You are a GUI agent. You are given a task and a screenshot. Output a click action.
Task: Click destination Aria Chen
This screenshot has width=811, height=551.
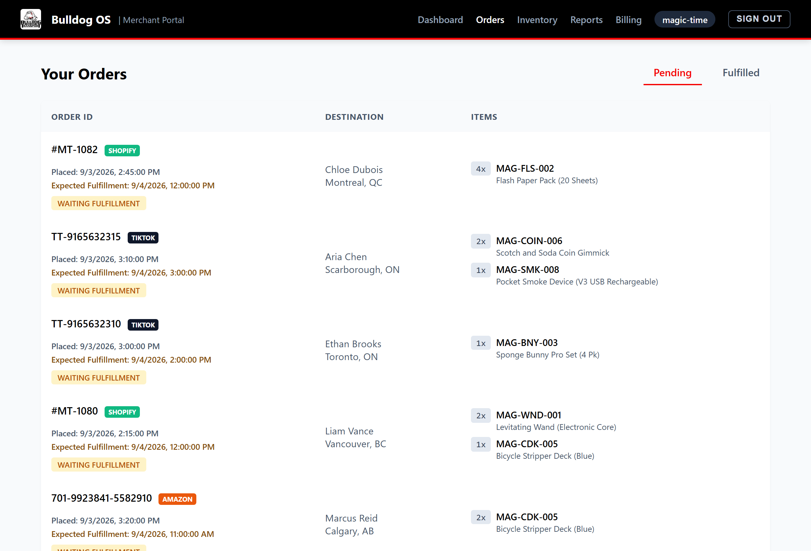(x=346, y=257)
